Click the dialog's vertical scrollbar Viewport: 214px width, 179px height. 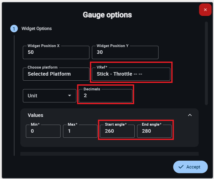[x=206, y=63]
